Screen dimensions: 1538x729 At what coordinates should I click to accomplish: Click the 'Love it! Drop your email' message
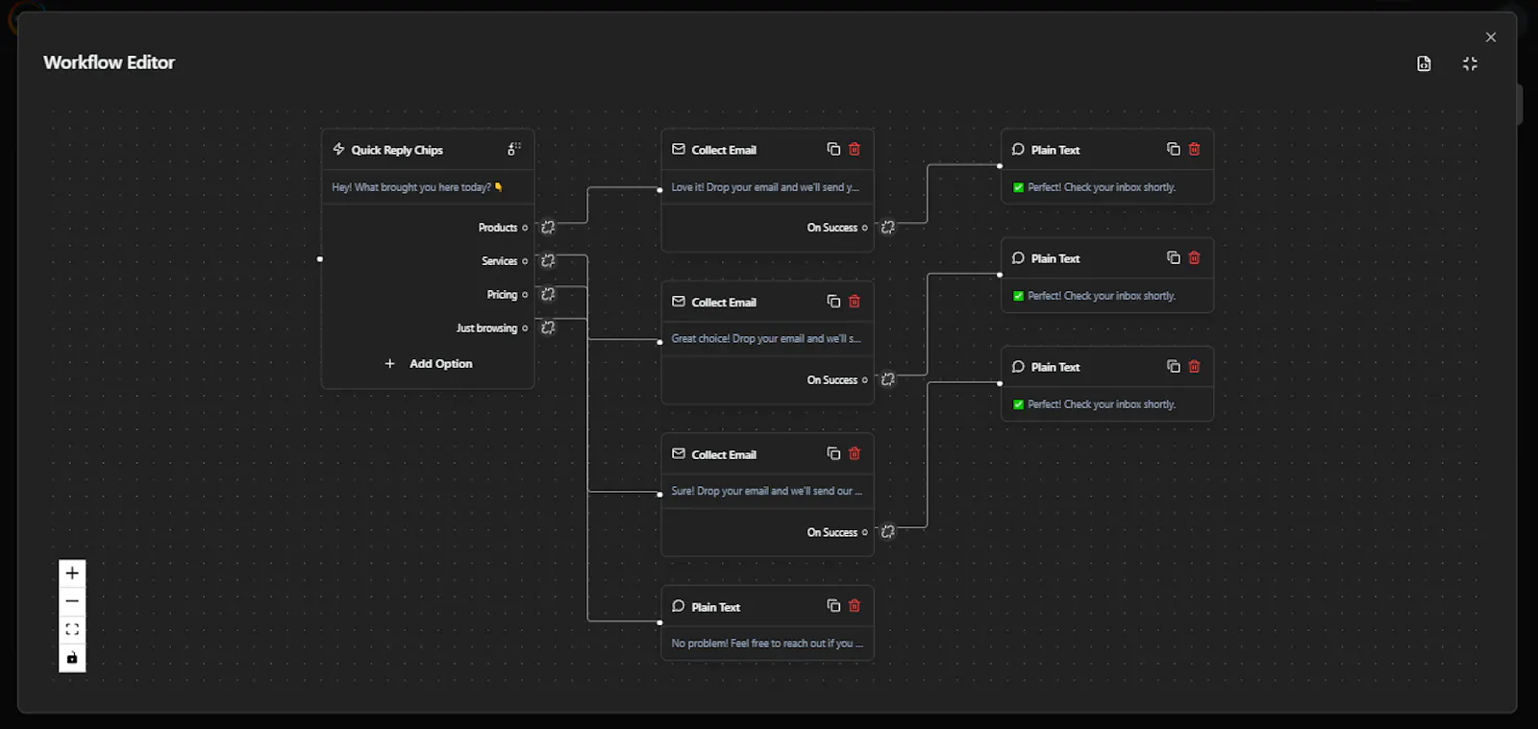[765, 187]
